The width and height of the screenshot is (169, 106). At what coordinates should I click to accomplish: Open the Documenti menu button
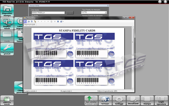tap(133, 100)
